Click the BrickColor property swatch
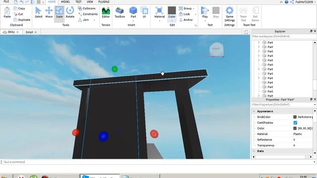This screenshot has height=178, width=317. [295, 117]
